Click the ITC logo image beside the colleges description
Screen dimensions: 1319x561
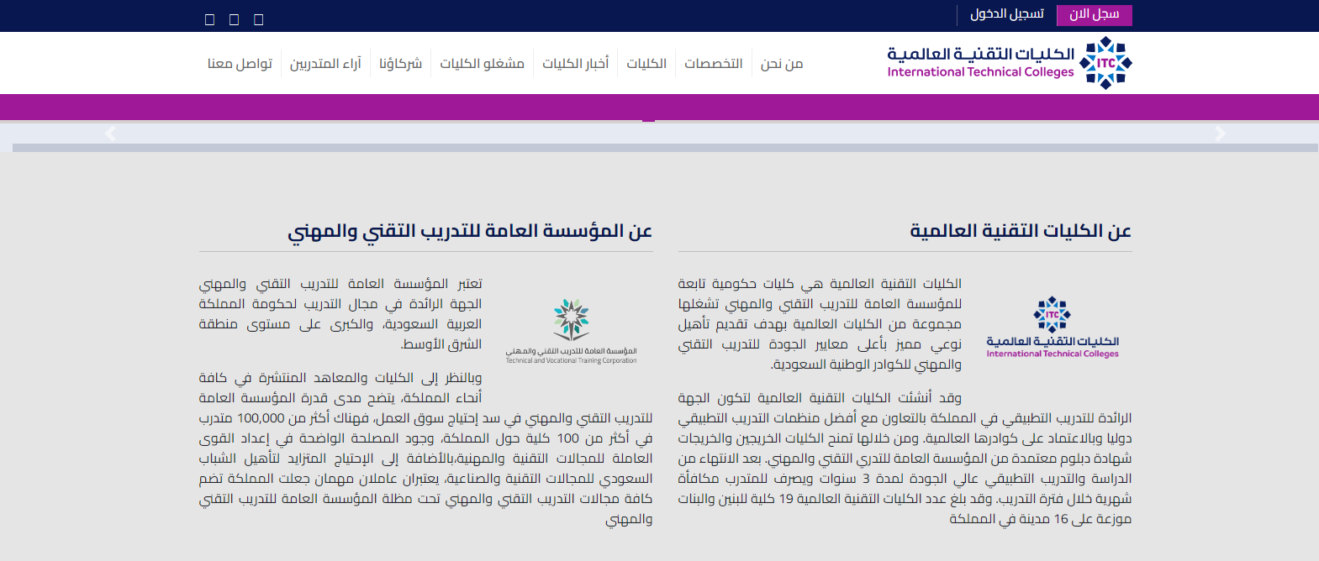1053,328
